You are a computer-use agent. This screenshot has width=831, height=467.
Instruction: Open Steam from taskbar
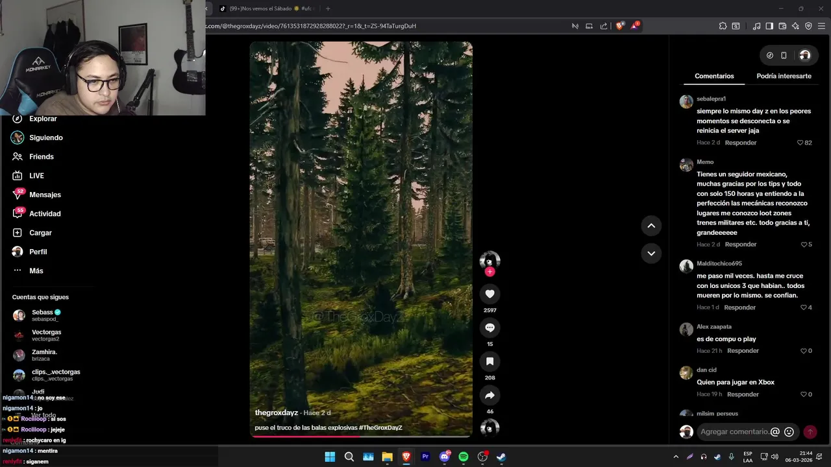coord(501,457)
